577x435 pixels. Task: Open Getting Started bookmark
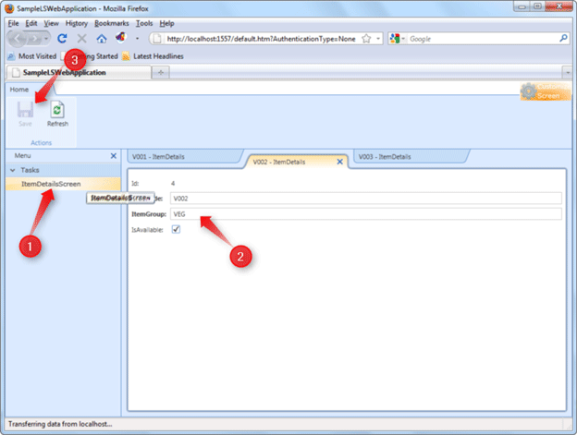point(91,56)
